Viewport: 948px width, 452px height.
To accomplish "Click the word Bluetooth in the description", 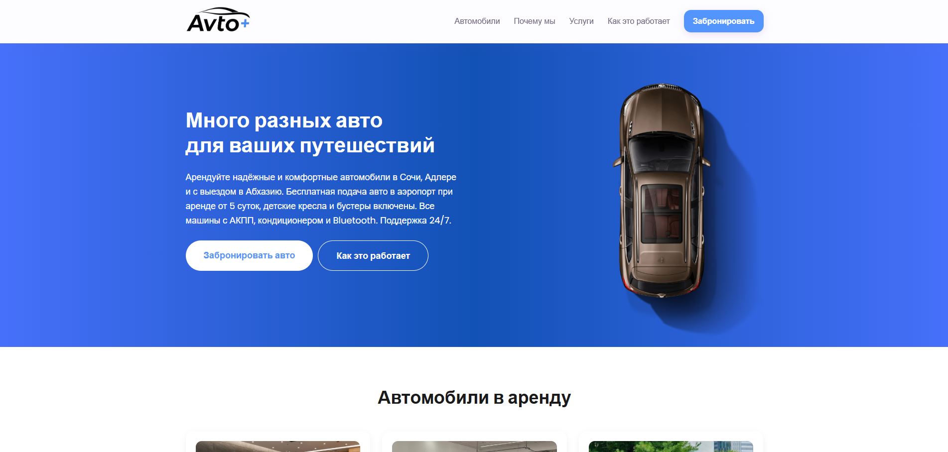I will click(x=354, y=220).
